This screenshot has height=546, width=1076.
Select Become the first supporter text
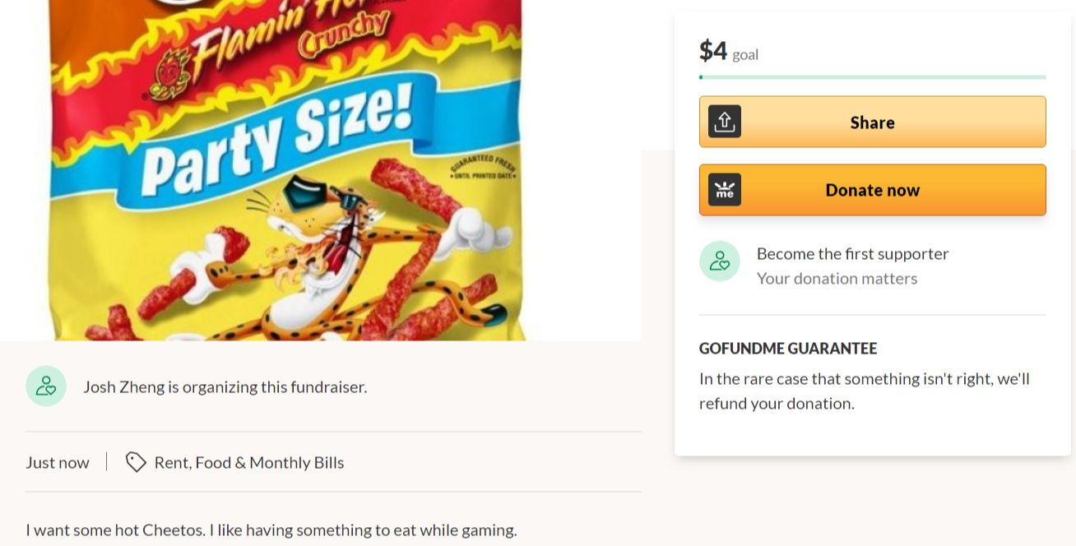852,253
